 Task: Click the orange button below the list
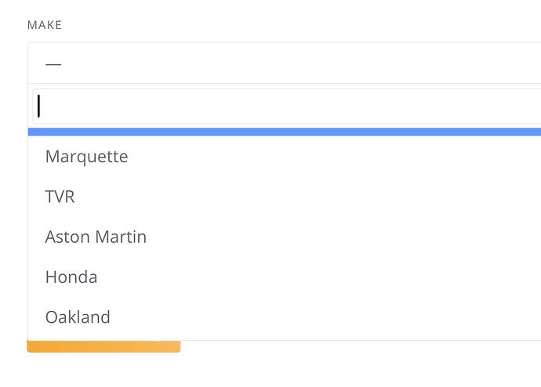tap(103, 346)
